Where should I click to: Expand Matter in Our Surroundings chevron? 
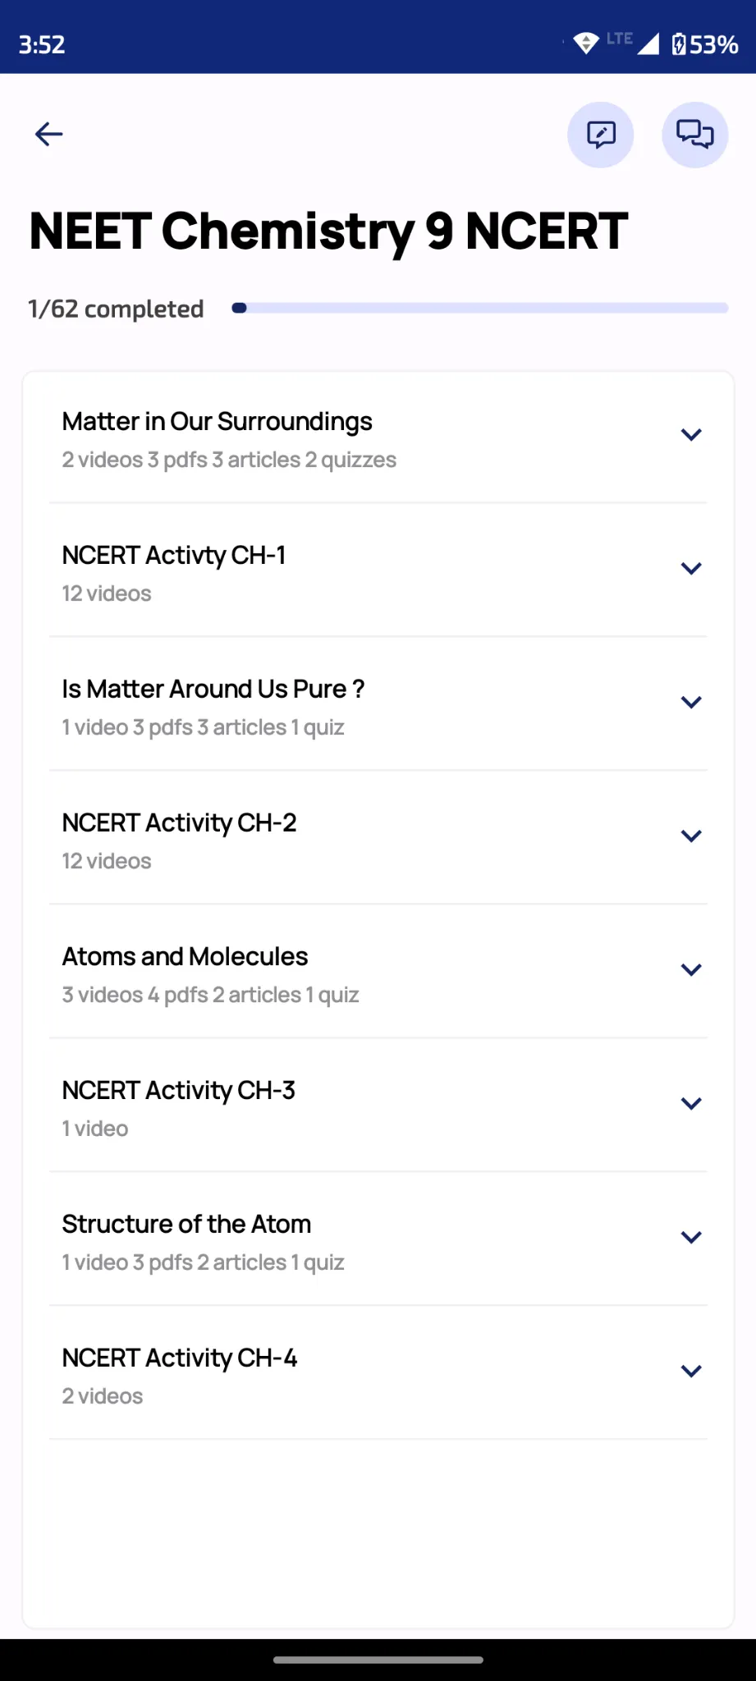click(691, 435)
